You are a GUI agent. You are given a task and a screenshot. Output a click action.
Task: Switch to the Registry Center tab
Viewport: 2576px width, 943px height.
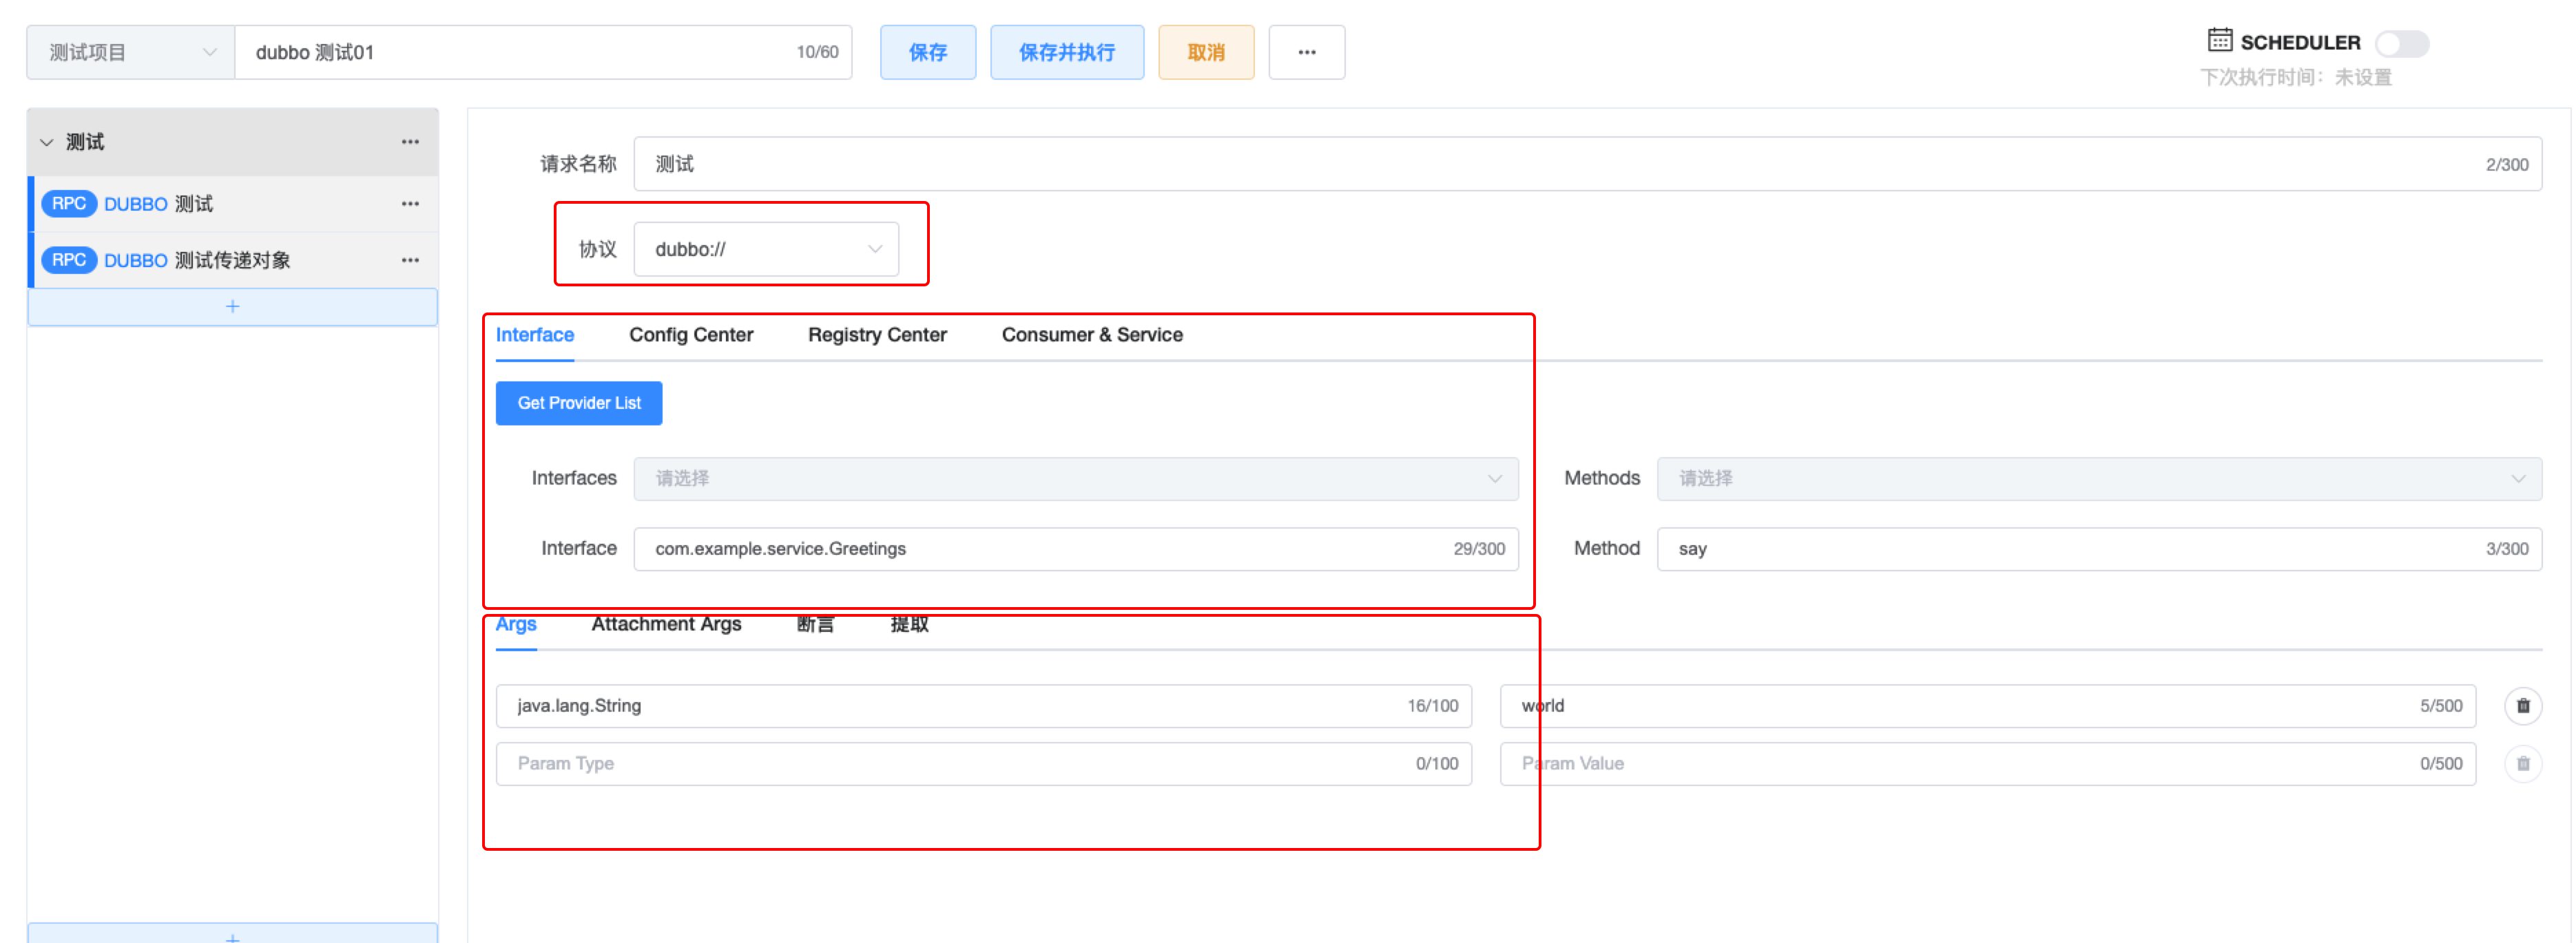tap(877, 336)
